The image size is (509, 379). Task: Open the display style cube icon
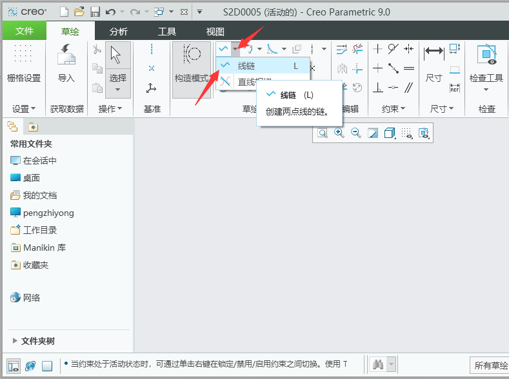coord(390,133)
